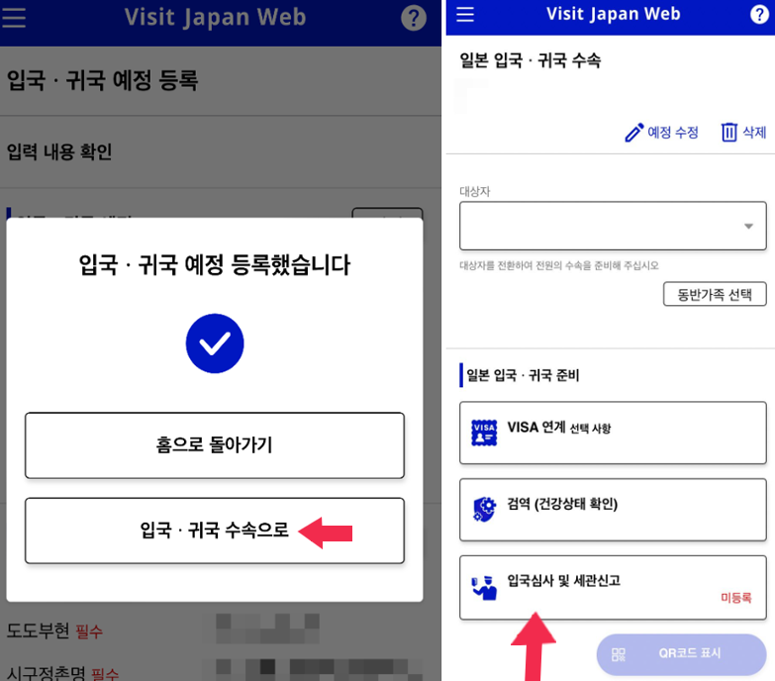Open hamburger menu on right screen
This screenshot has height=681, width=775.
464,14
